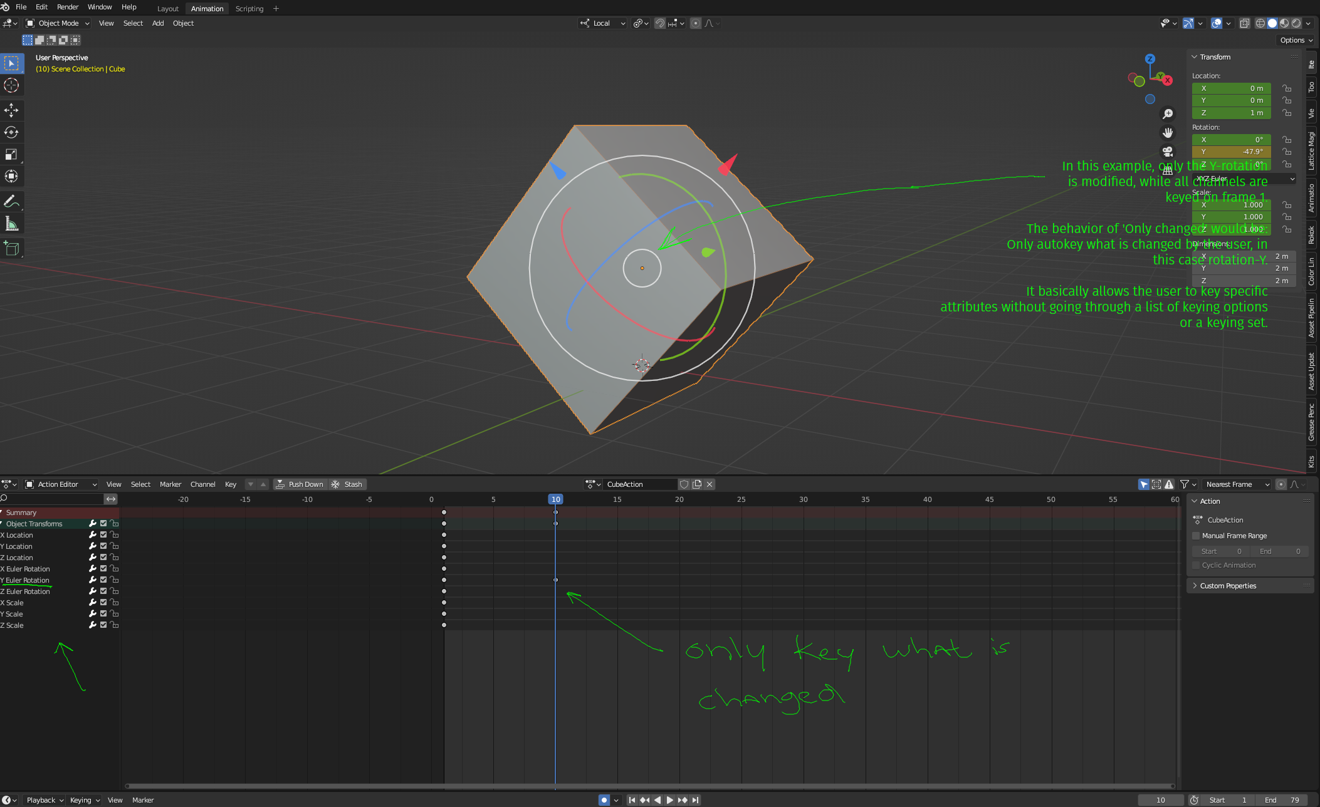Activate the Rotate tool
The height and width of the screenshot is (807, 1320).
pos(11,132)
